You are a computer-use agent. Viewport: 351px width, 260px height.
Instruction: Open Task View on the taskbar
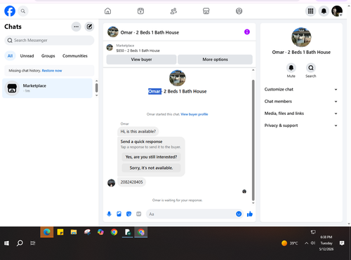pos(33,243)
